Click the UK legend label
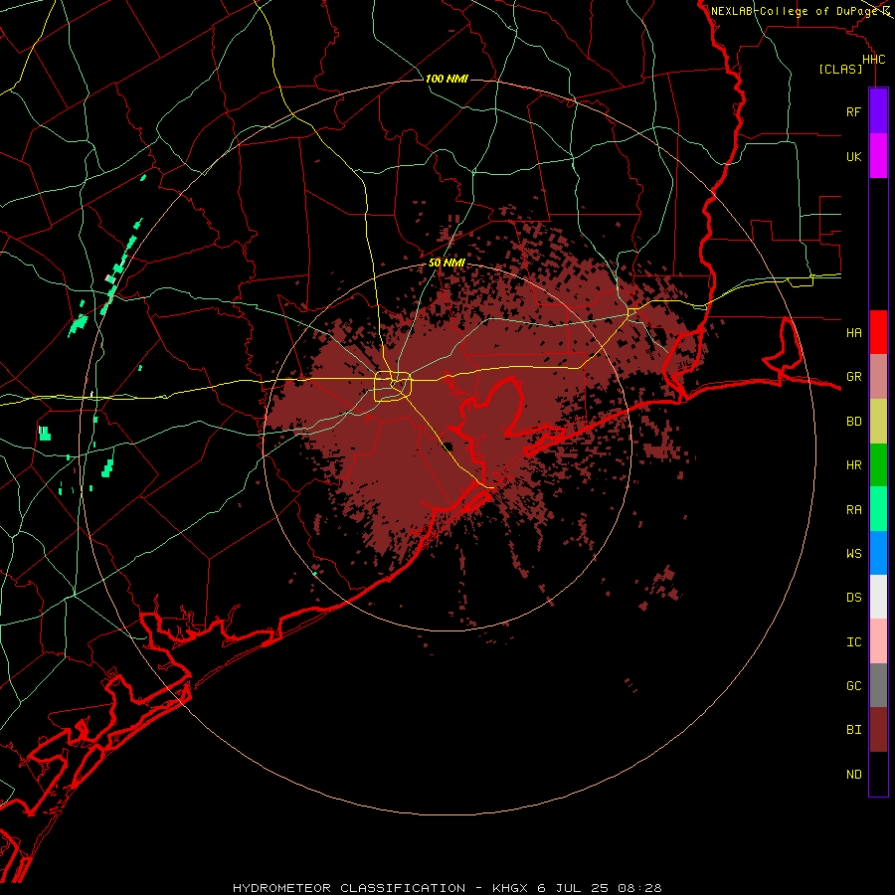Viewport: 895px width, 895px height. click(x=853, y=157)
